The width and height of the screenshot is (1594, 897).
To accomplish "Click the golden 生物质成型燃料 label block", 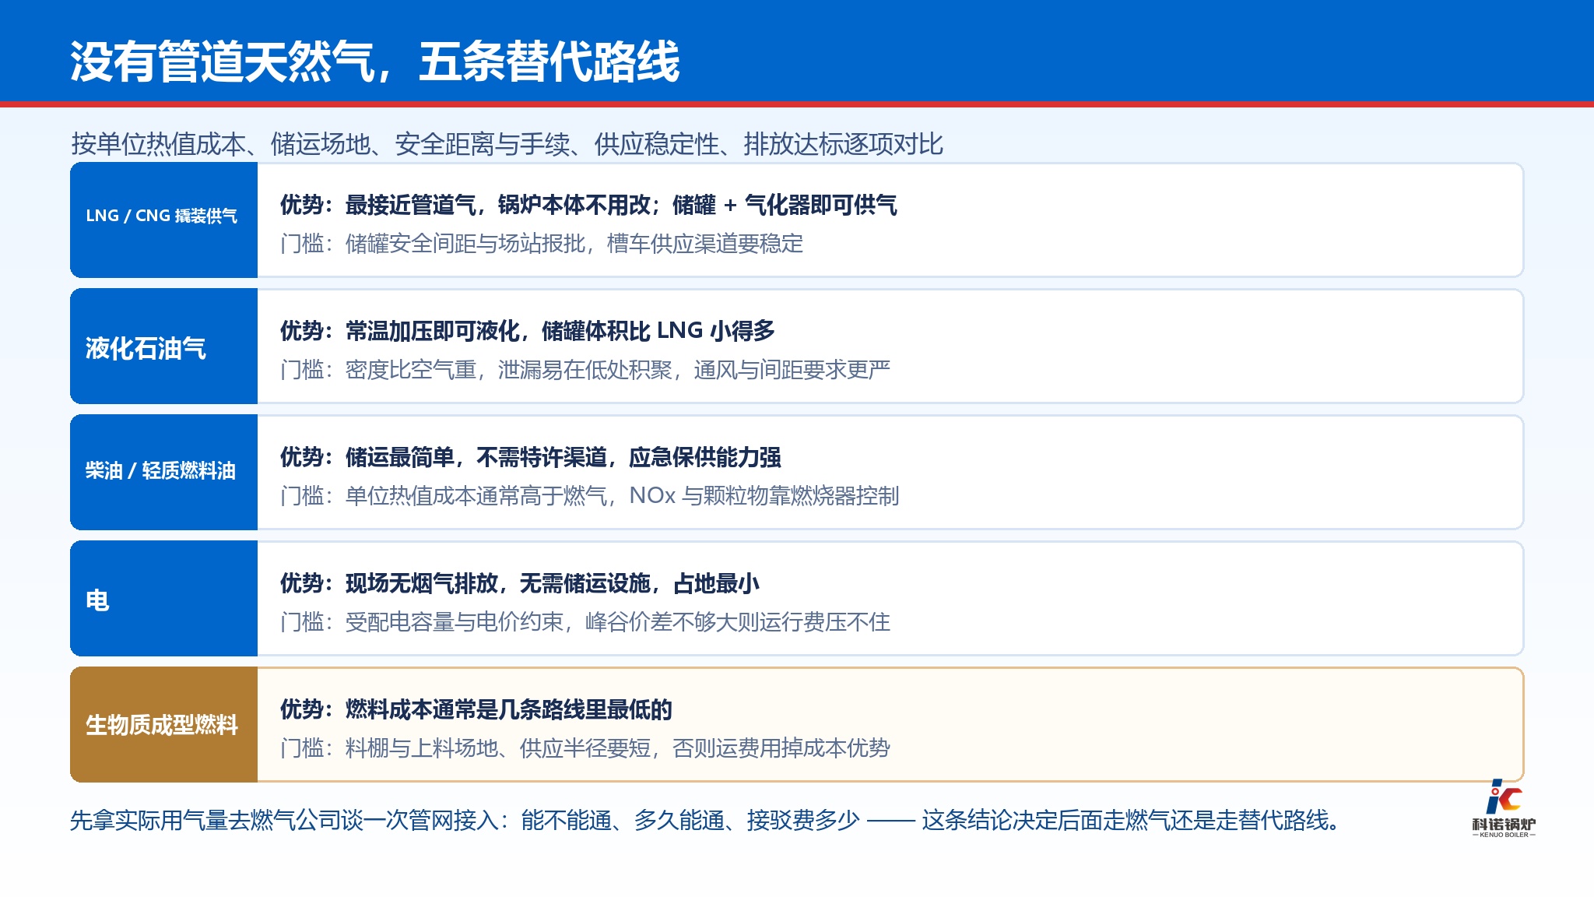I will [163, 724].
